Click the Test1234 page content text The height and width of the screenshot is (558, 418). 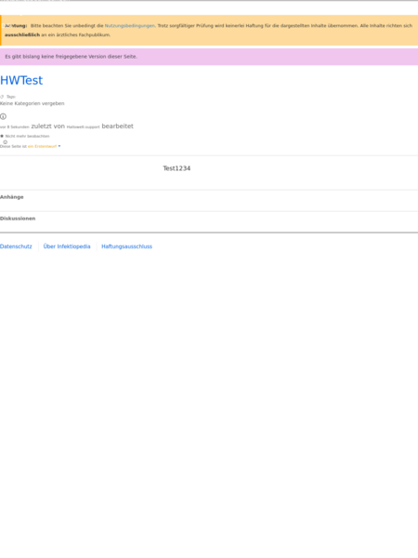176,168
